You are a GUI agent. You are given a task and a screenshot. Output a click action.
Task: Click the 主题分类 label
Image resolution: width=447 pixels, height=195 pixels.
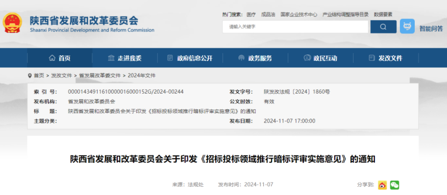click(45, 121)
